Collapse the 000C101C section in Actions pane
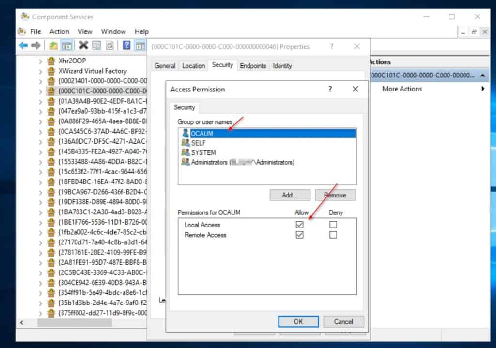 (x=483, y=75)
